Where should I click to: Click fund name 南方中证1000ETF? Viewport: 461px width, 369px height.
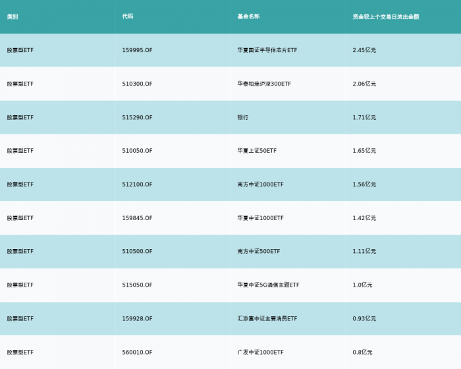point(261,184)
